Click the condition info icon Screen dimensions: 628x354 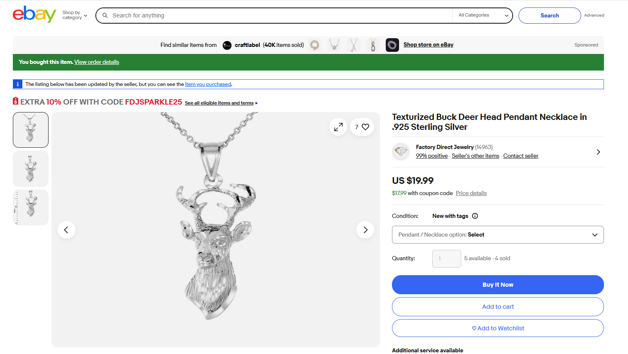pos(475,216)
